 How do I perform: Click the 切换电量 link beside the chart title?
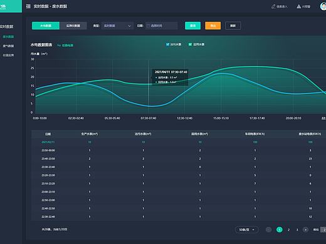[x=65, y=45]
